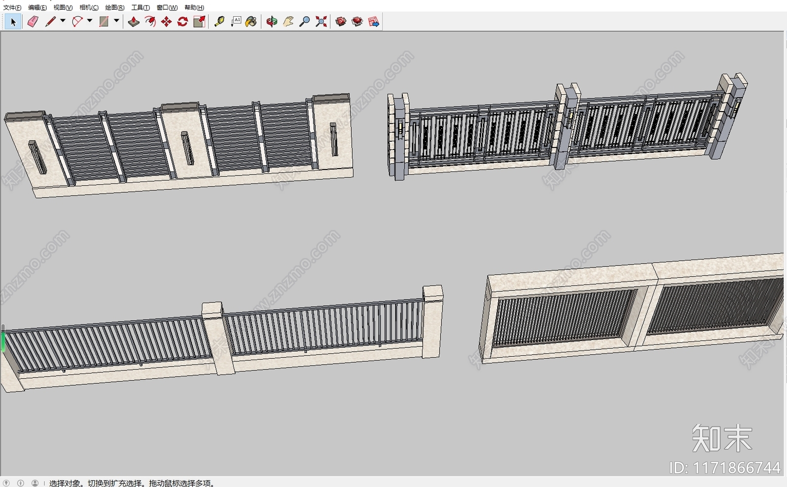Image resolution: width=787 pixels, height=487 pixels.
Task: Open the Arc tool dropdown arrow
Action: (90, 21)
